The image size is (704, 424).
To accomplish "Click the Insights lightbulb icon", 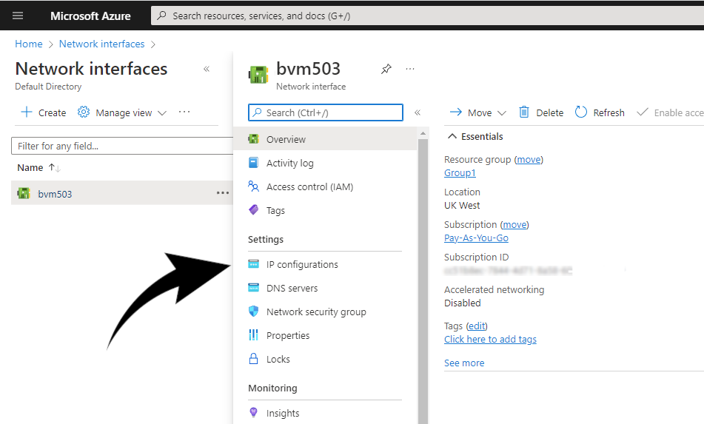I will pos(254,412).
